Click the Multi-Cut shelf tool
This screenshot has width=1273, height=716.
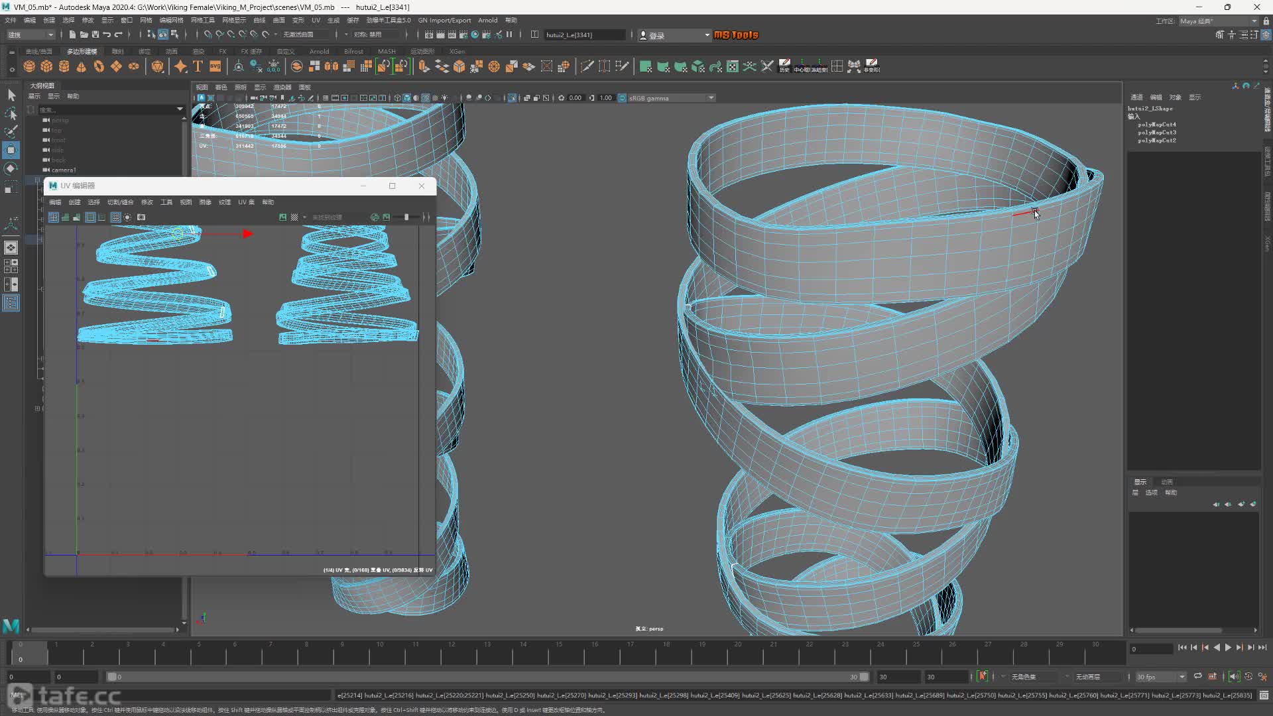[x=587, y=66]
